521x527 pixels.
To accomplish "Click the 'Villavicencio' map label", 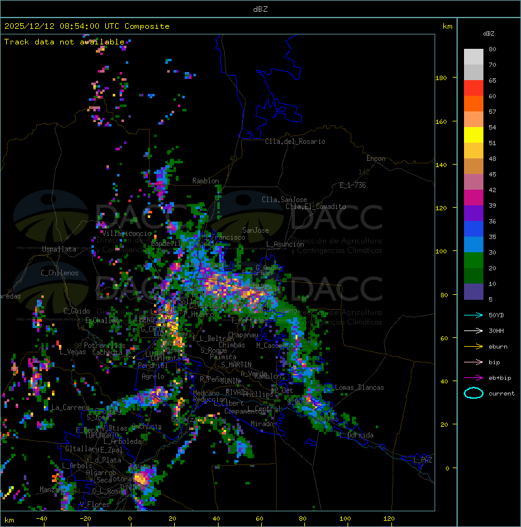I will [x=126, y=233].
